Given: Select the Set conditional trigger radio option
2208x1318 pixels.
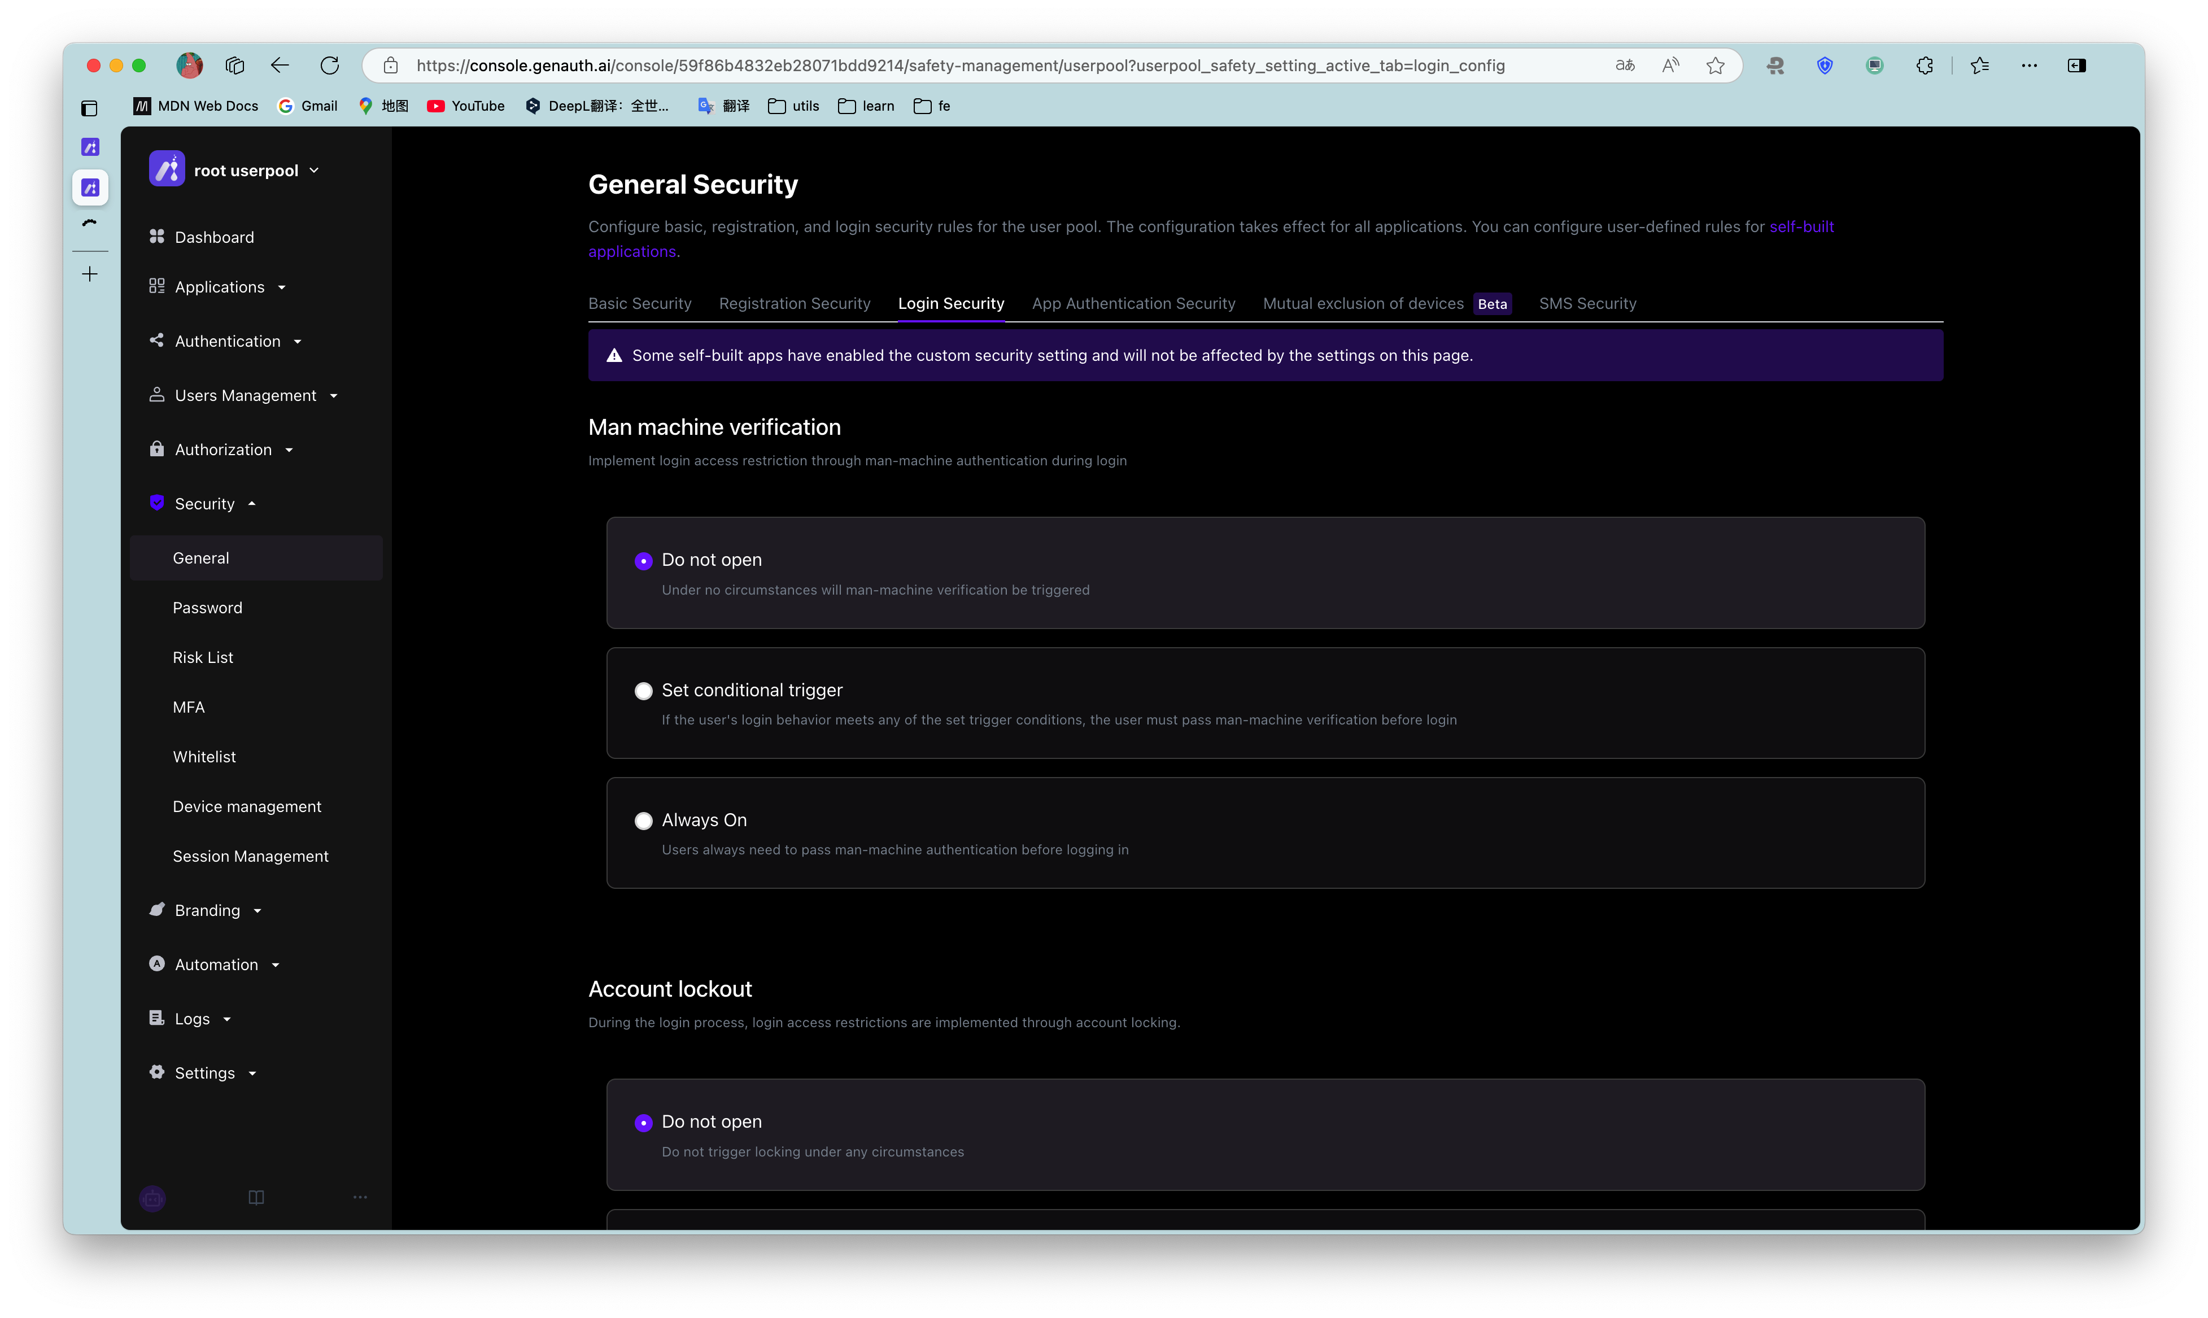Looking at the screenshot, I should click(x=644, y=691).
